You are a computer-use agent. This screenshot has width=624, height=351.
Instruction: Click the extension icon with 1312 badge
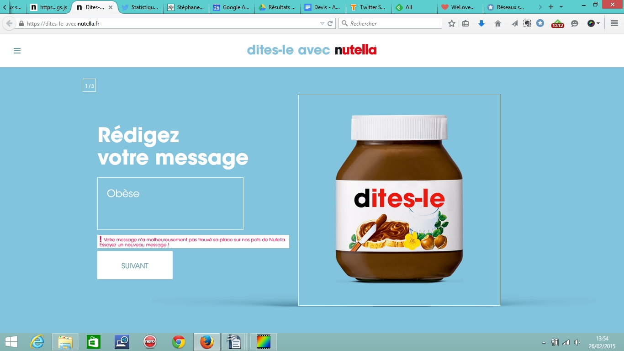(558, 24)
